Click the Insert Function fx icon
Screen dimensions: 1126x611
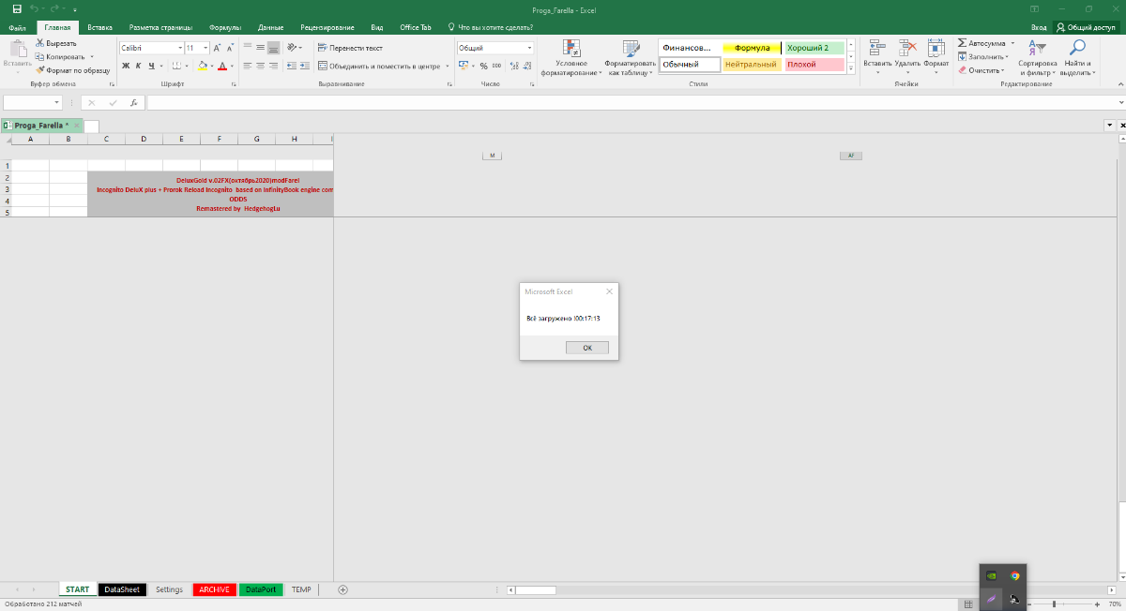[x=134, y=103]
